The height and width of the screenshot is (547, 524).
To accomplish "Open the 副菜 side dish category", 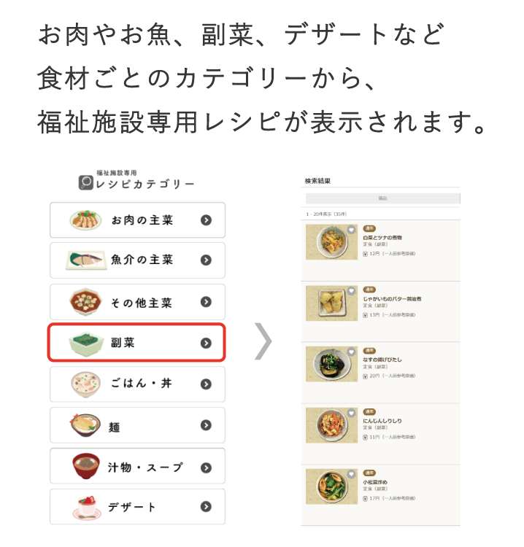I will pos(136,343).
